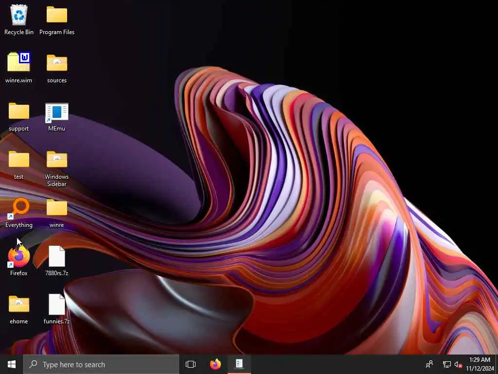This screenshot has width=498, height=374.
Task: Select the winre.wim file icon
Action: coord(19,68)
